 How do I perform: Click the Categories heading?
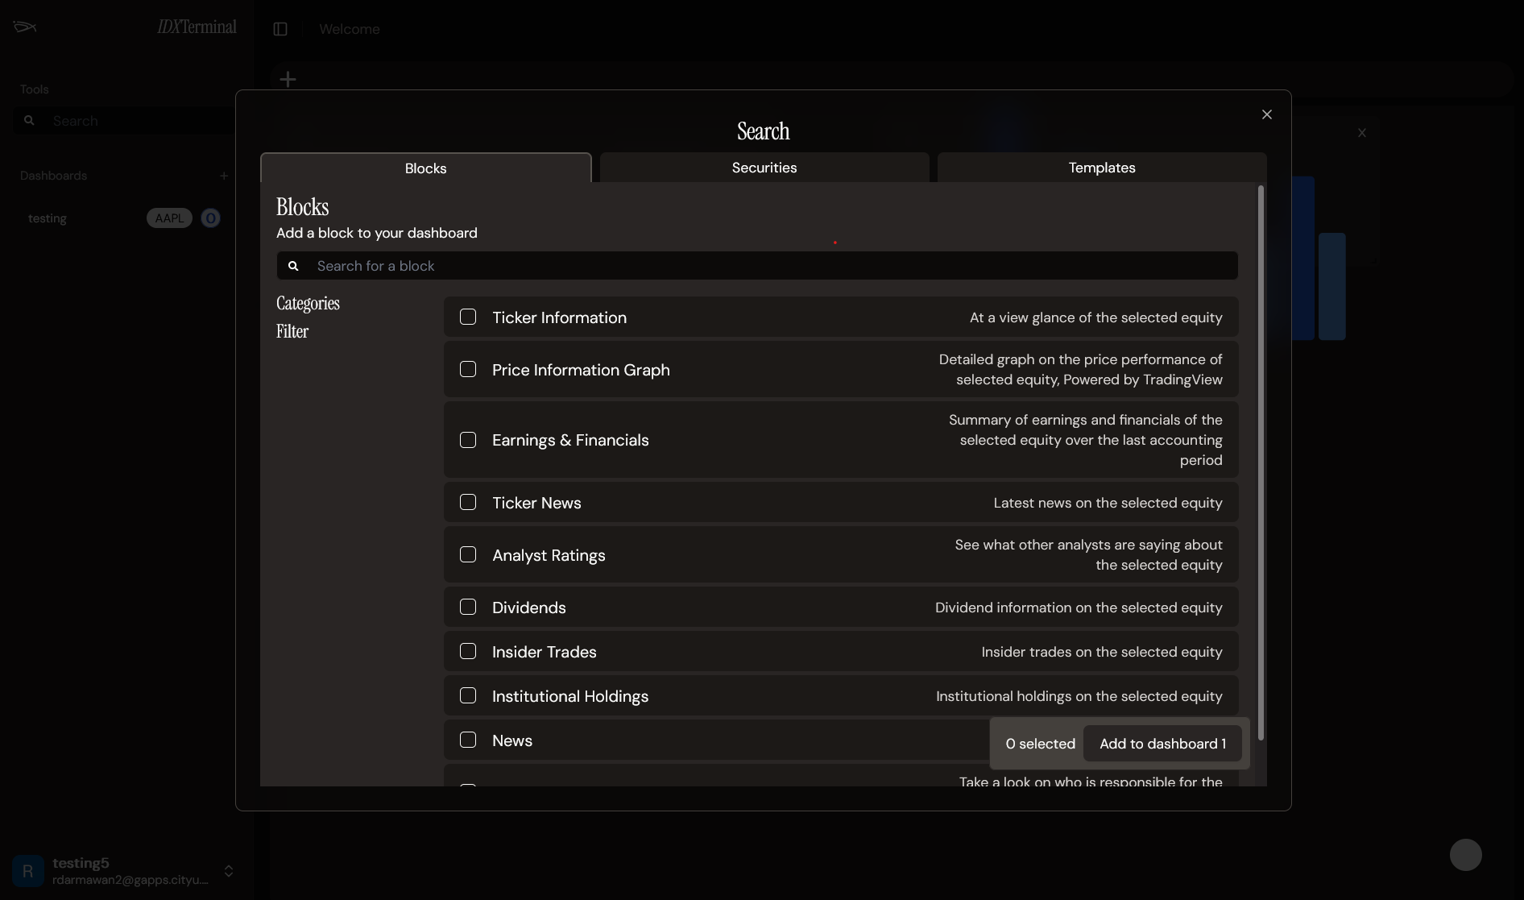pos(308,304)
